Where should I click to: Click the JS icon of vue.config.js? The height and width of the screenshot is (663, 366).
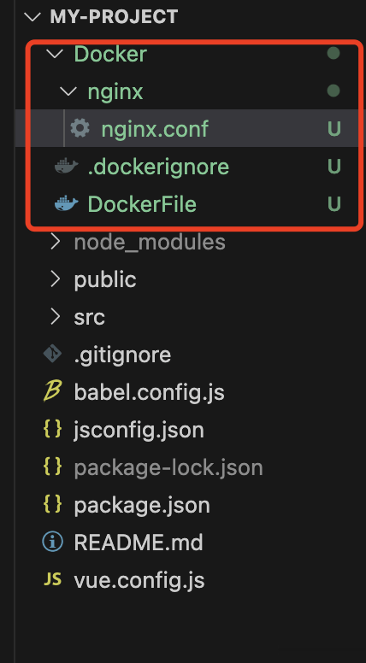(52, 579)
